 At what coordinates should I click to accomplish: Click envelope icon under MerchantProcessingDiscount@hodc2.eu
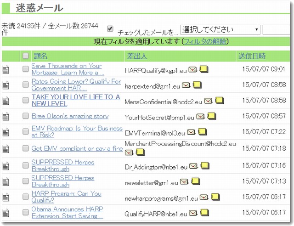129,153
